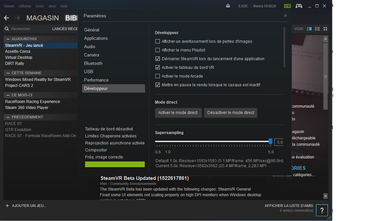Click the supersampling value field 5.0
The image size is (386, 221).
coord(279,142)
